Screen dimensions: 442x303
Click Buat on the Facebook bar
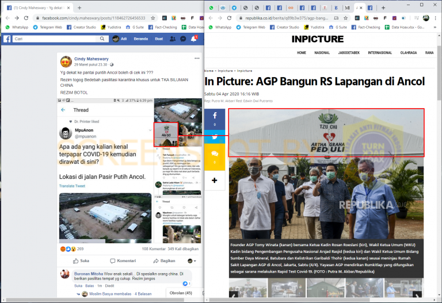159,39
